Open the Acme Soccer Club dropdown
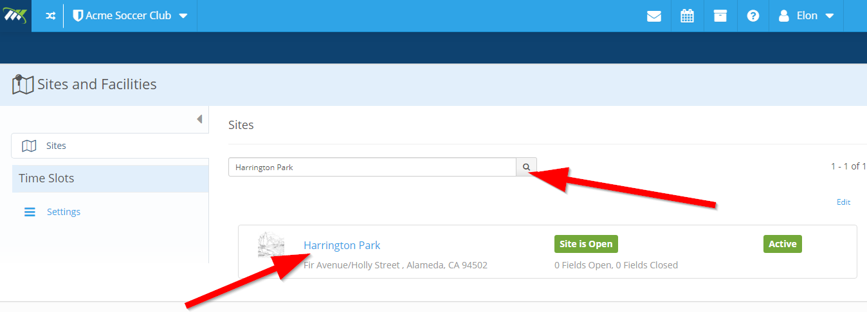 (131, 15)
